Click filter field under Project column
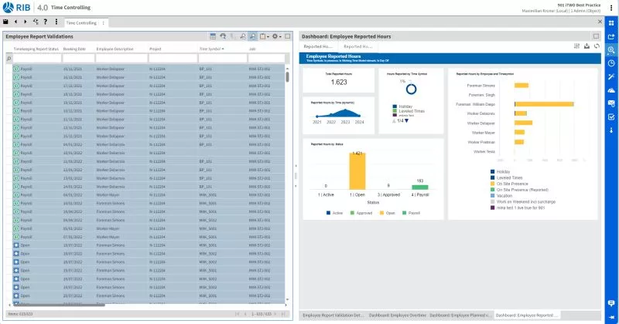This screenshot has width=619, height=324. [x=173, y=59]
